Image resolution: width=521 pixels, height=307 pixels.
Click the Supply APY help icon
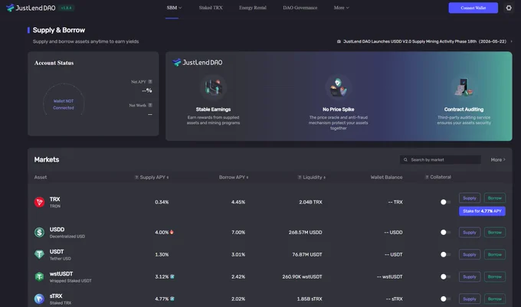136,177
